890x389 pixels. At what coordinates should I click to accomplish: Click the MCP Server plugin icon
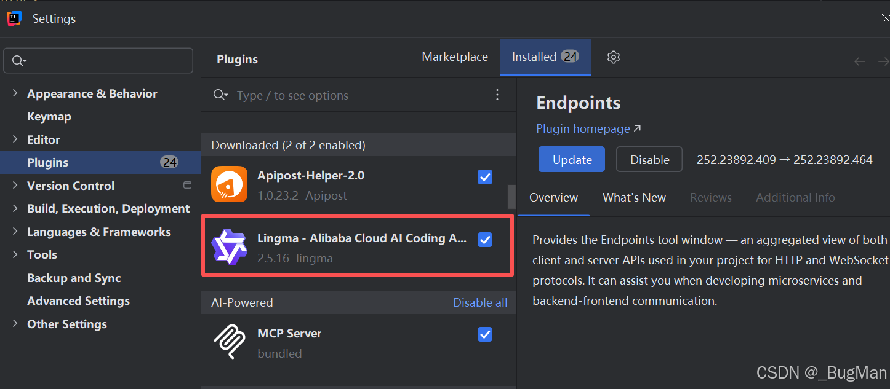coord(229,342)
